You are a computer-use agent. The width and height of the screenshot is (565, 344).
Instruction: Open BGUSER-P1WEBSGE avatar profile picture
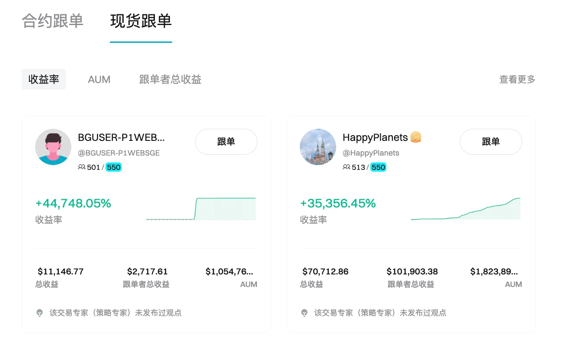53,147
